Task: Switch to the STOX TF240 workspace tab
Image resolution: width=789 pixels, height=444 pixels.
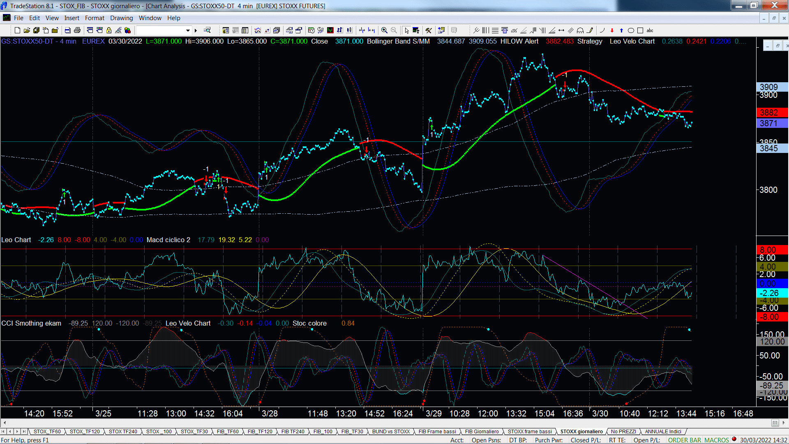Action: pos(123,432)
